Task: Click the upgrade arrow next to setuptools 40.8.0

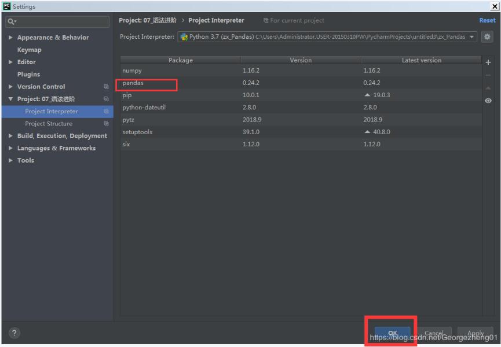Action: coord(367,132)
